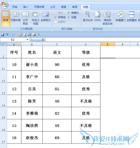Open the Page Layout (页面布局) ribbon tab
140x148 pixels.
(x=39, y=7)
